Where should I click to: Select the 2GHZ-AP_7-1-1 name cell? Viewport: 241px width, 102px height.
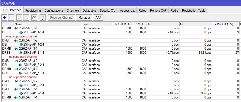(47, 93)
